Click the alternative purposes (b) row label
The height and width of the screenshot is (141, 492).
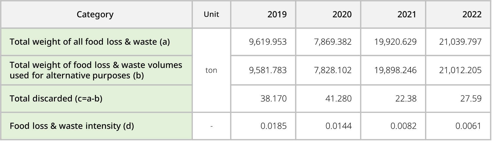[x=96, y=70]
